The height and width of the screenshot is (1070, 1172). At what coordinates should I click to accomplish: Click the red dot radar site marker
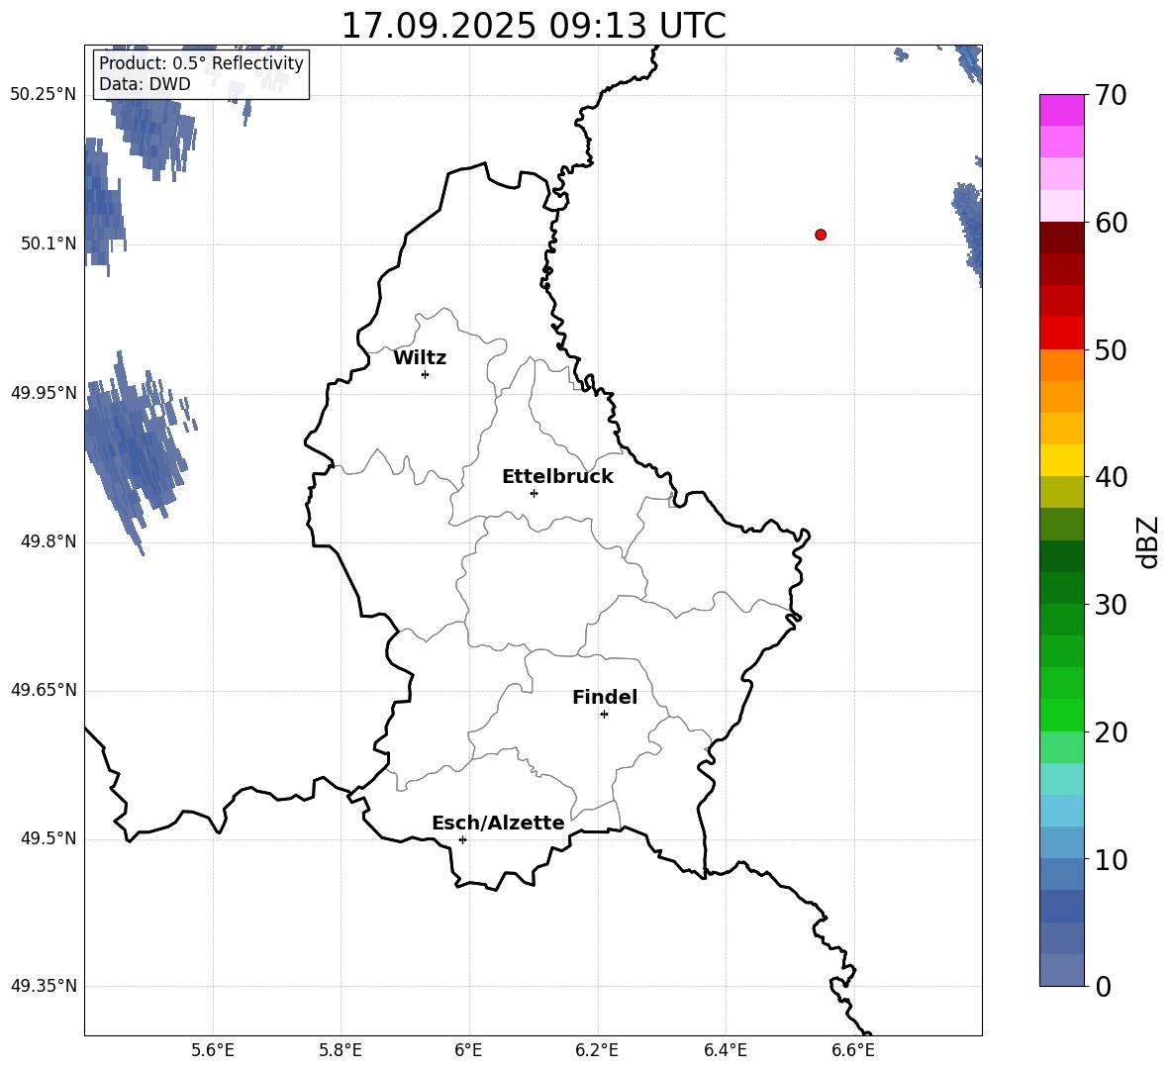(821, 235)
